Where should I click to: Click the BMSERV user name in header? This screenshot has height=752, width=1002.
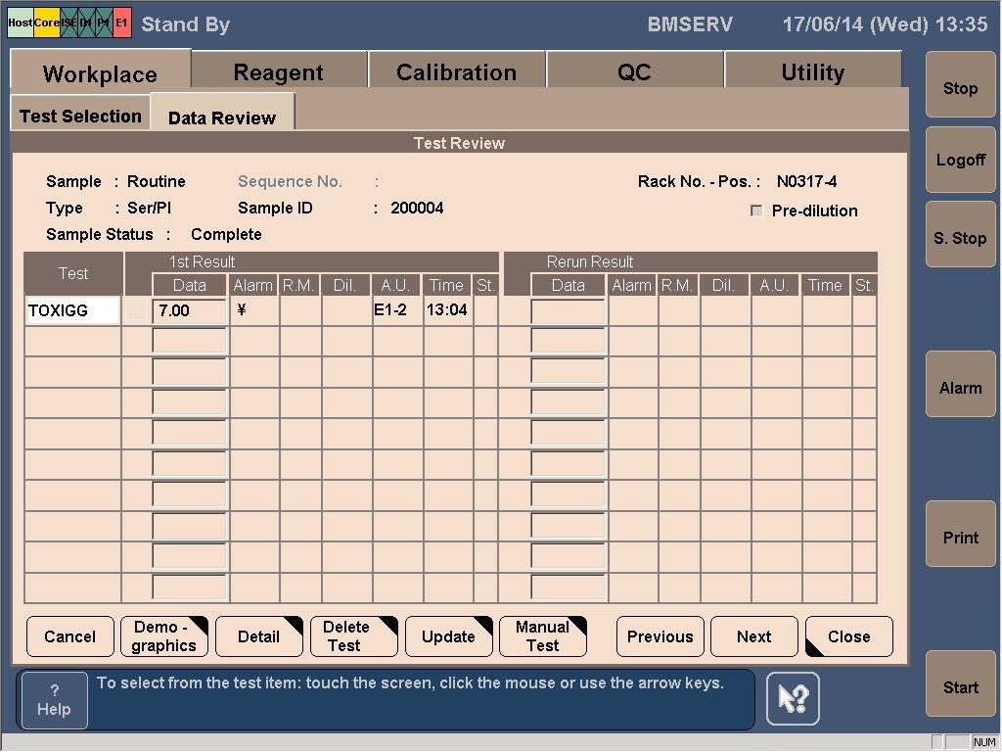690,24
